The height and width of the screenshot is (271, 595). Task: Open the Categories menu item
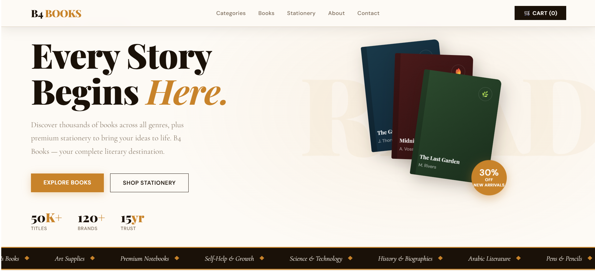(231, 13)
